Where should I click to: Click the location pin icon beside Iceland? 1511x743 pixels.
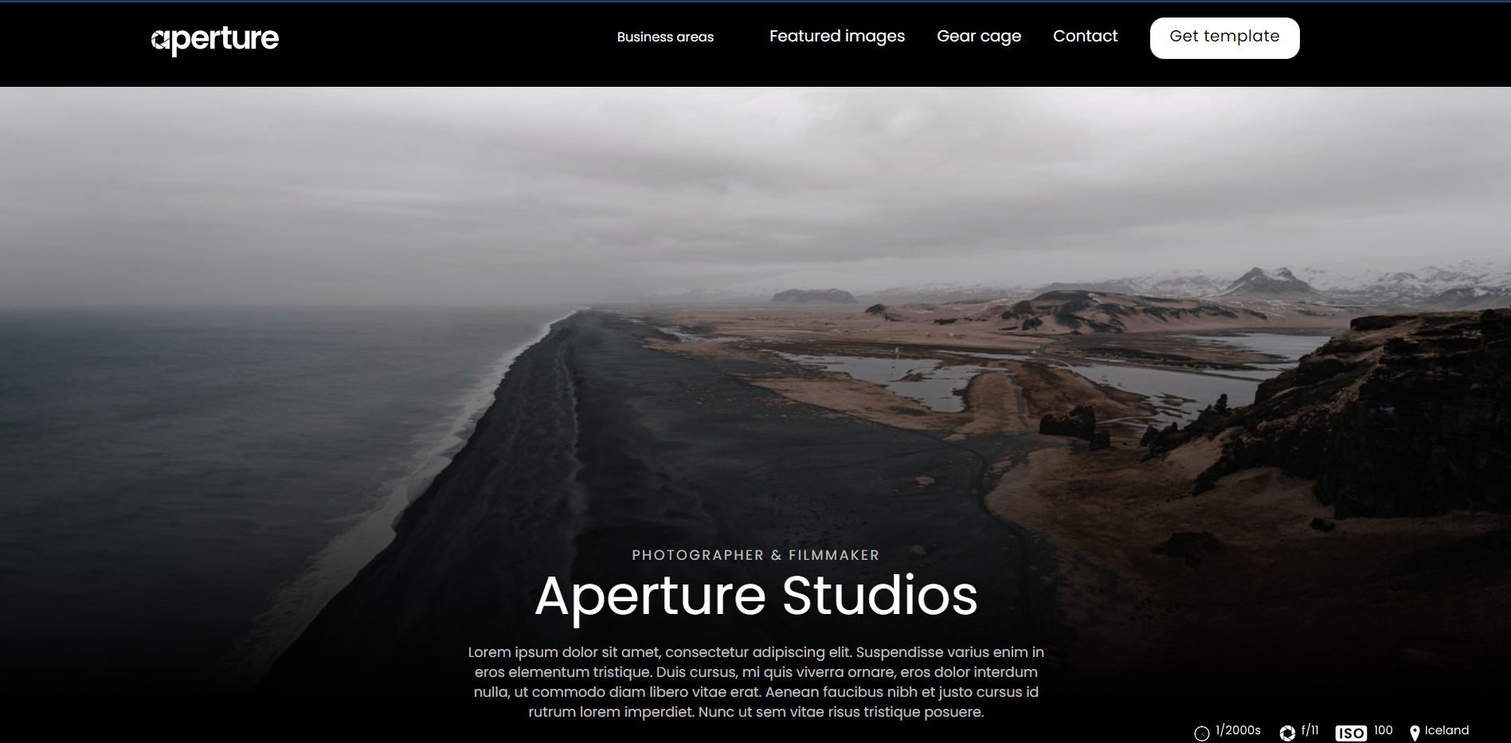pyautogui.click(x=1415, y=733)
